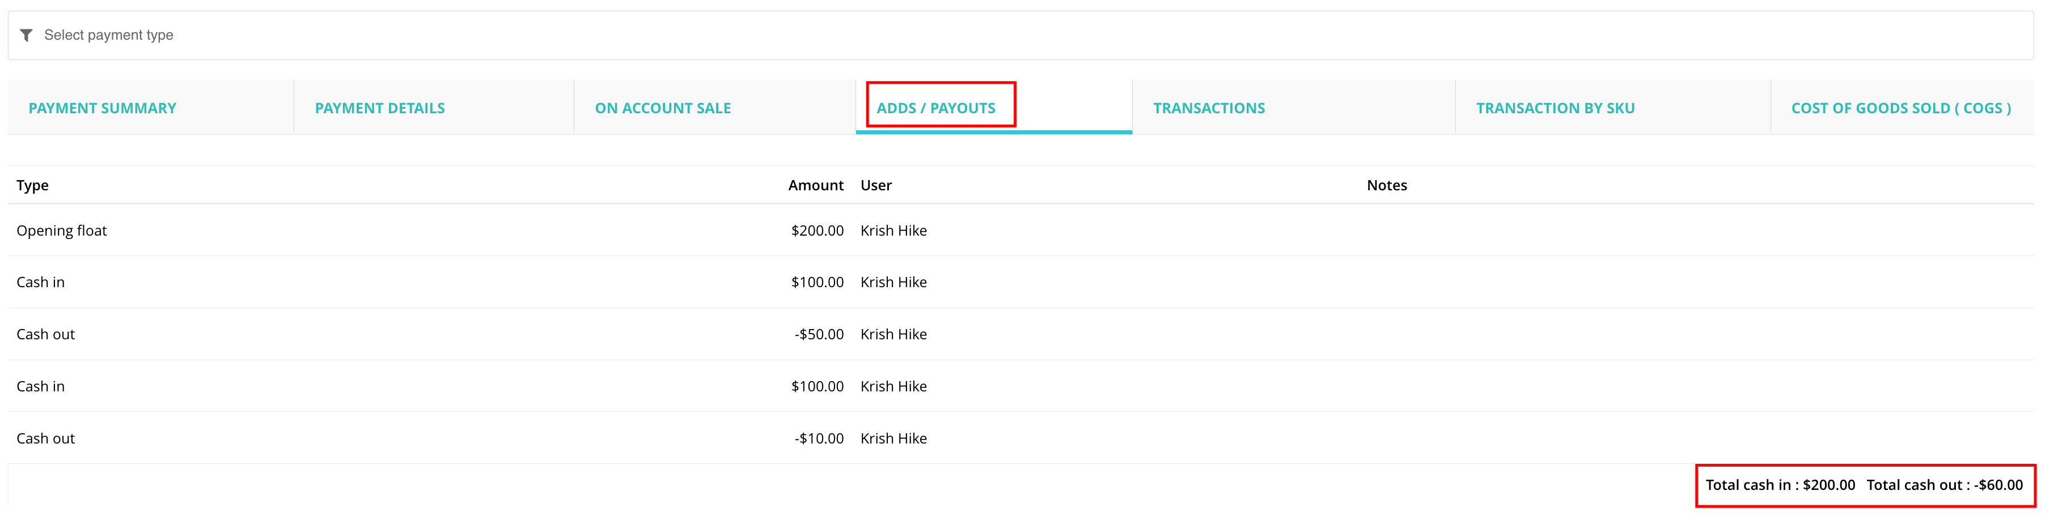Open the Payment Details tab
Viewport: 2054px width, 529px height.
click(379, 108)
